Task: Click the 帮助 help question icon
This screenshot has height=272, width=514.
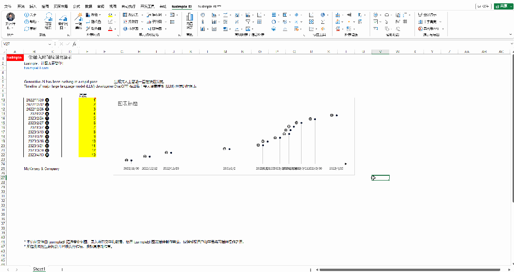Action: click(x=27, y=21)
